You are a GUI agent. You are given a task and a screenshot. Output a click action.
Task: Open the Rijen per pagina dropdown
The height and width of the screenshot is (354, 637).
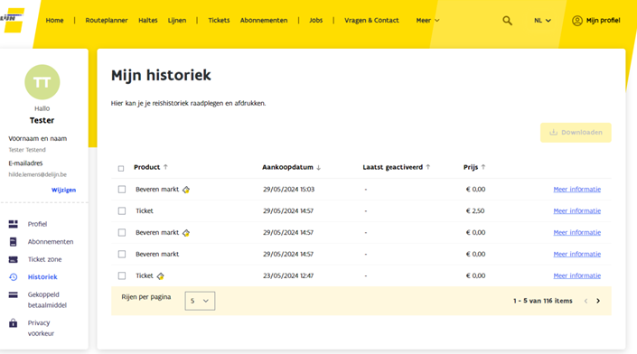click(x=200, y=301)
